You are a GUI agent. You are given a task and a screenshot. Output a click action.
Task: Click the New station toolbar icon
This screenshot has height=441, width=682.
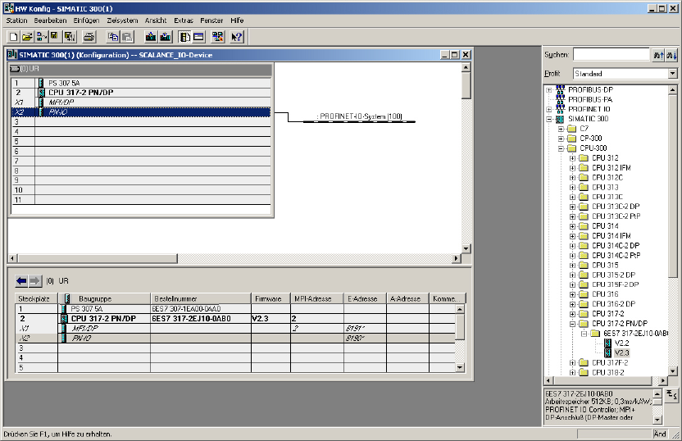tap(13, 37)
